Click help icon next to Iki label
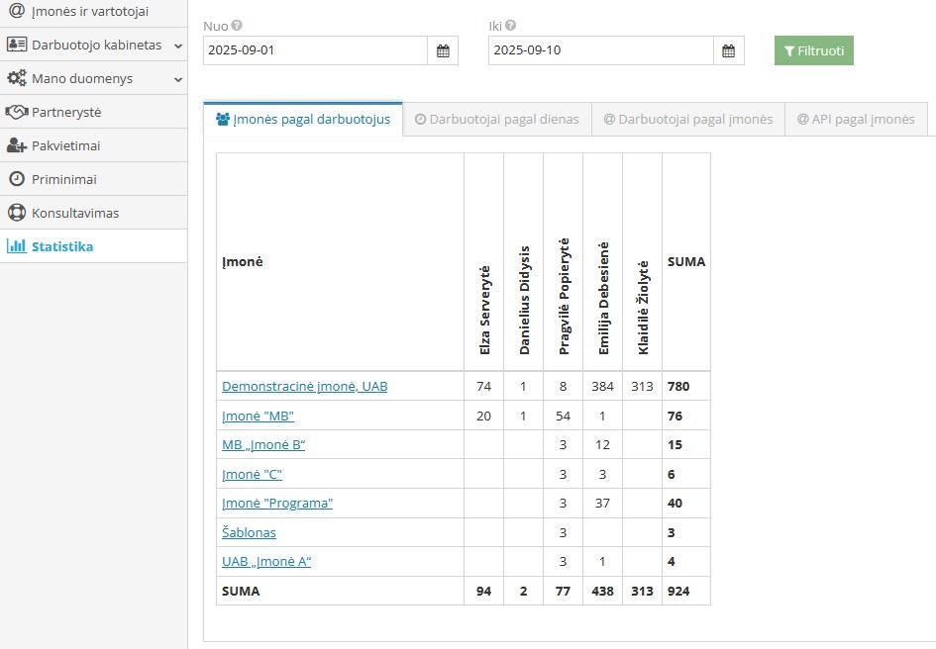Screen dimensions: 936x649 tap(510, 26)
